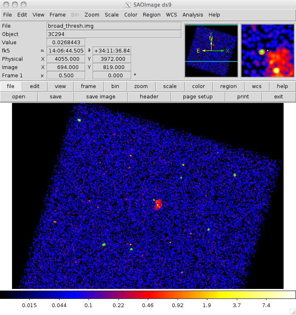Image resolution: width=296 pixels, height=315 pixels.
Task: Switch to the 'color' buttonbar category
Action: pyautogui.click(x=198, y=86)
